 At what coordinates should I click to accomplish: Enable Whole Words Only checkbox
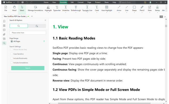(11, 49)
